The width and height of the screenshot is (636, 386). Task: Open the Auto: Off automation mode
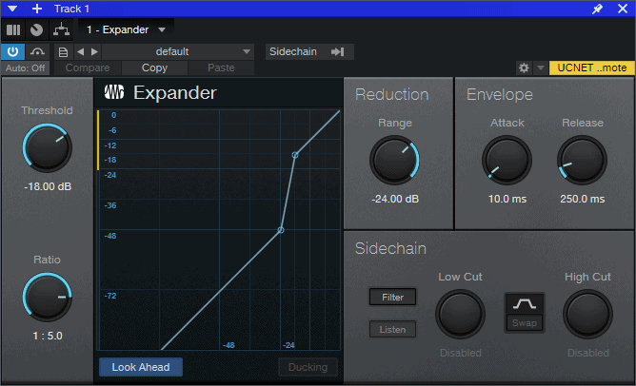(25, 68)
